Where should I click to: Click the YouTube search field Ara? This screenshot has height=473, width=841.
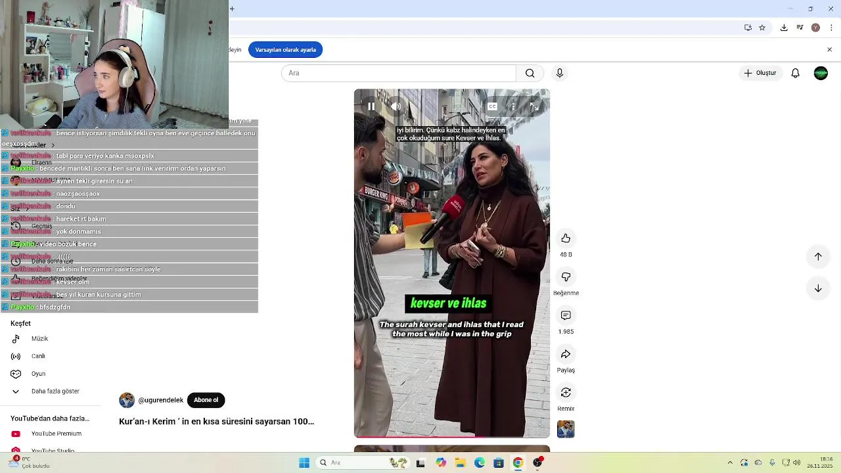click(399, 73)
